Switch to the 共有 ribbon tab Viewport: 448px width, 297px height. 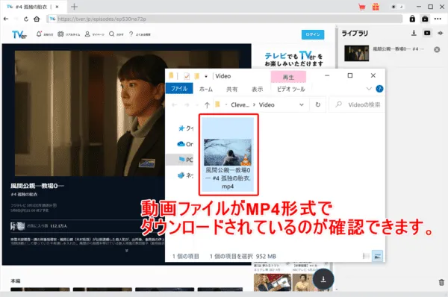click(x=231, y=89)
